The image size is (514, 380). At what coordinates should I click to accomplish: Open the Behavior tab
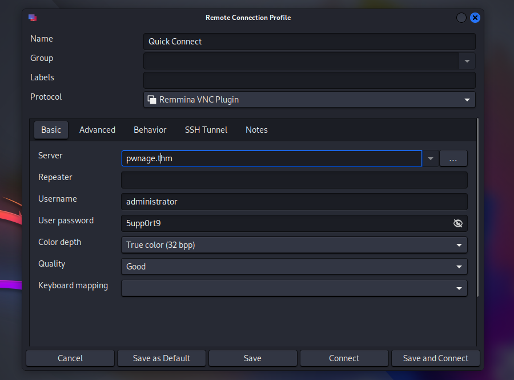[x=150, y=130]
